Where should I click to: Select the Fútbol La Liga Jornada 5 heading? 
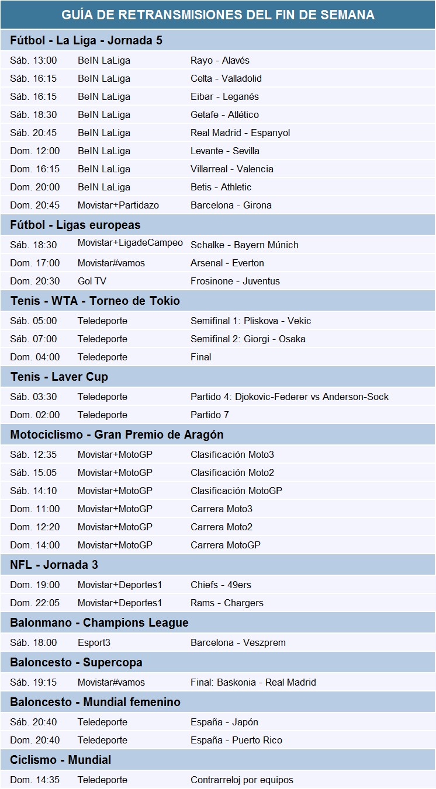coord(86,40)
